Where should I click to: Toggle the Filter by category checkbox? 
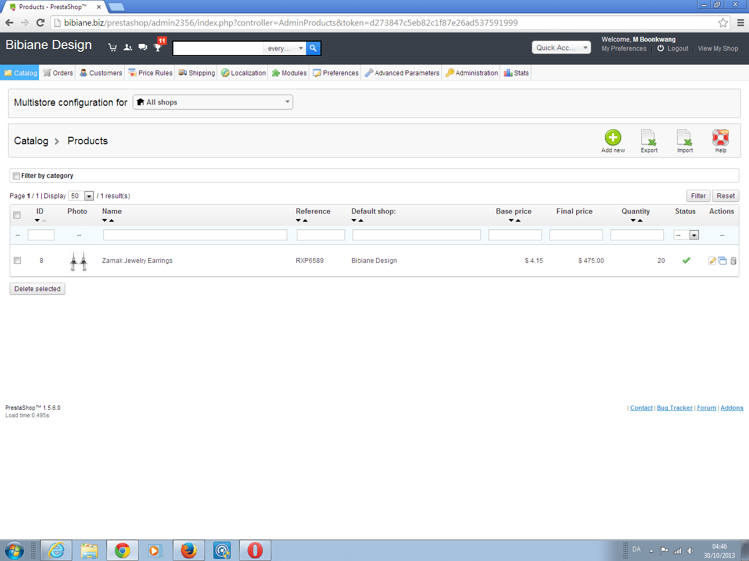(17, 176)
